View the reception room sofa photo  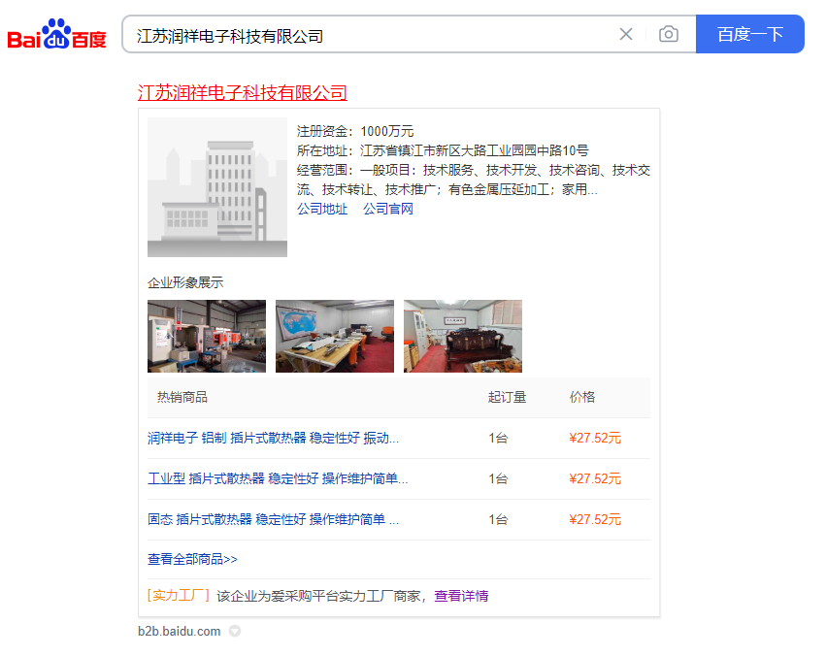[x=463, y=337]
